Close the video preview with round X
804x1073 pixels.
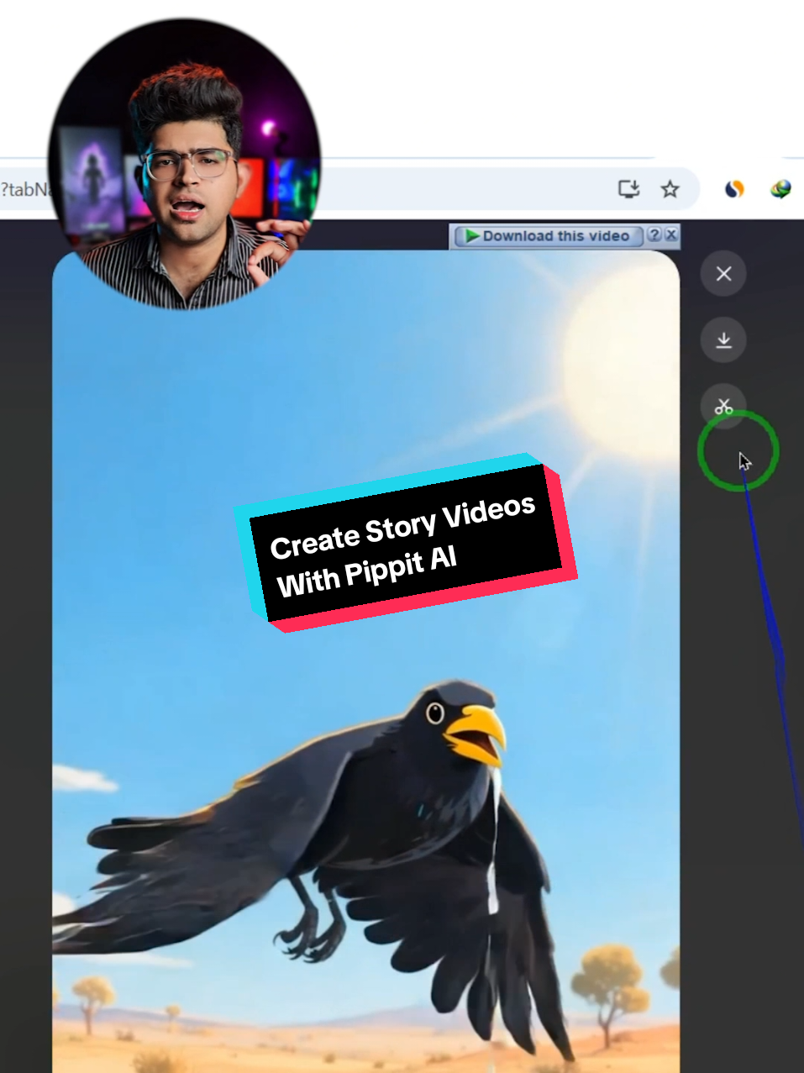(x=723, y=274)
